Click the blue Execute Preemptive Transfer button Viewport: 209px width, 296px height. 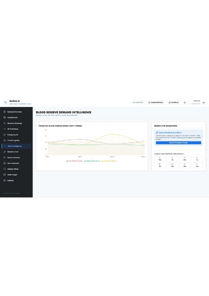click(179, 143)
